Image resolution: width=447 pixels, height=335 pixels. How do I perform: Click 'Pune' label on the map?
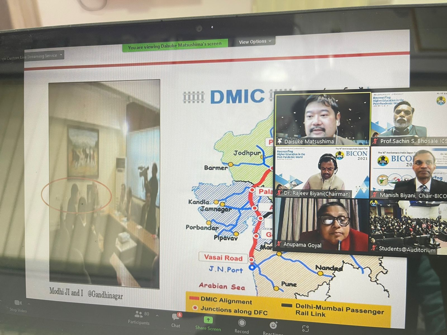click(289, 284)
